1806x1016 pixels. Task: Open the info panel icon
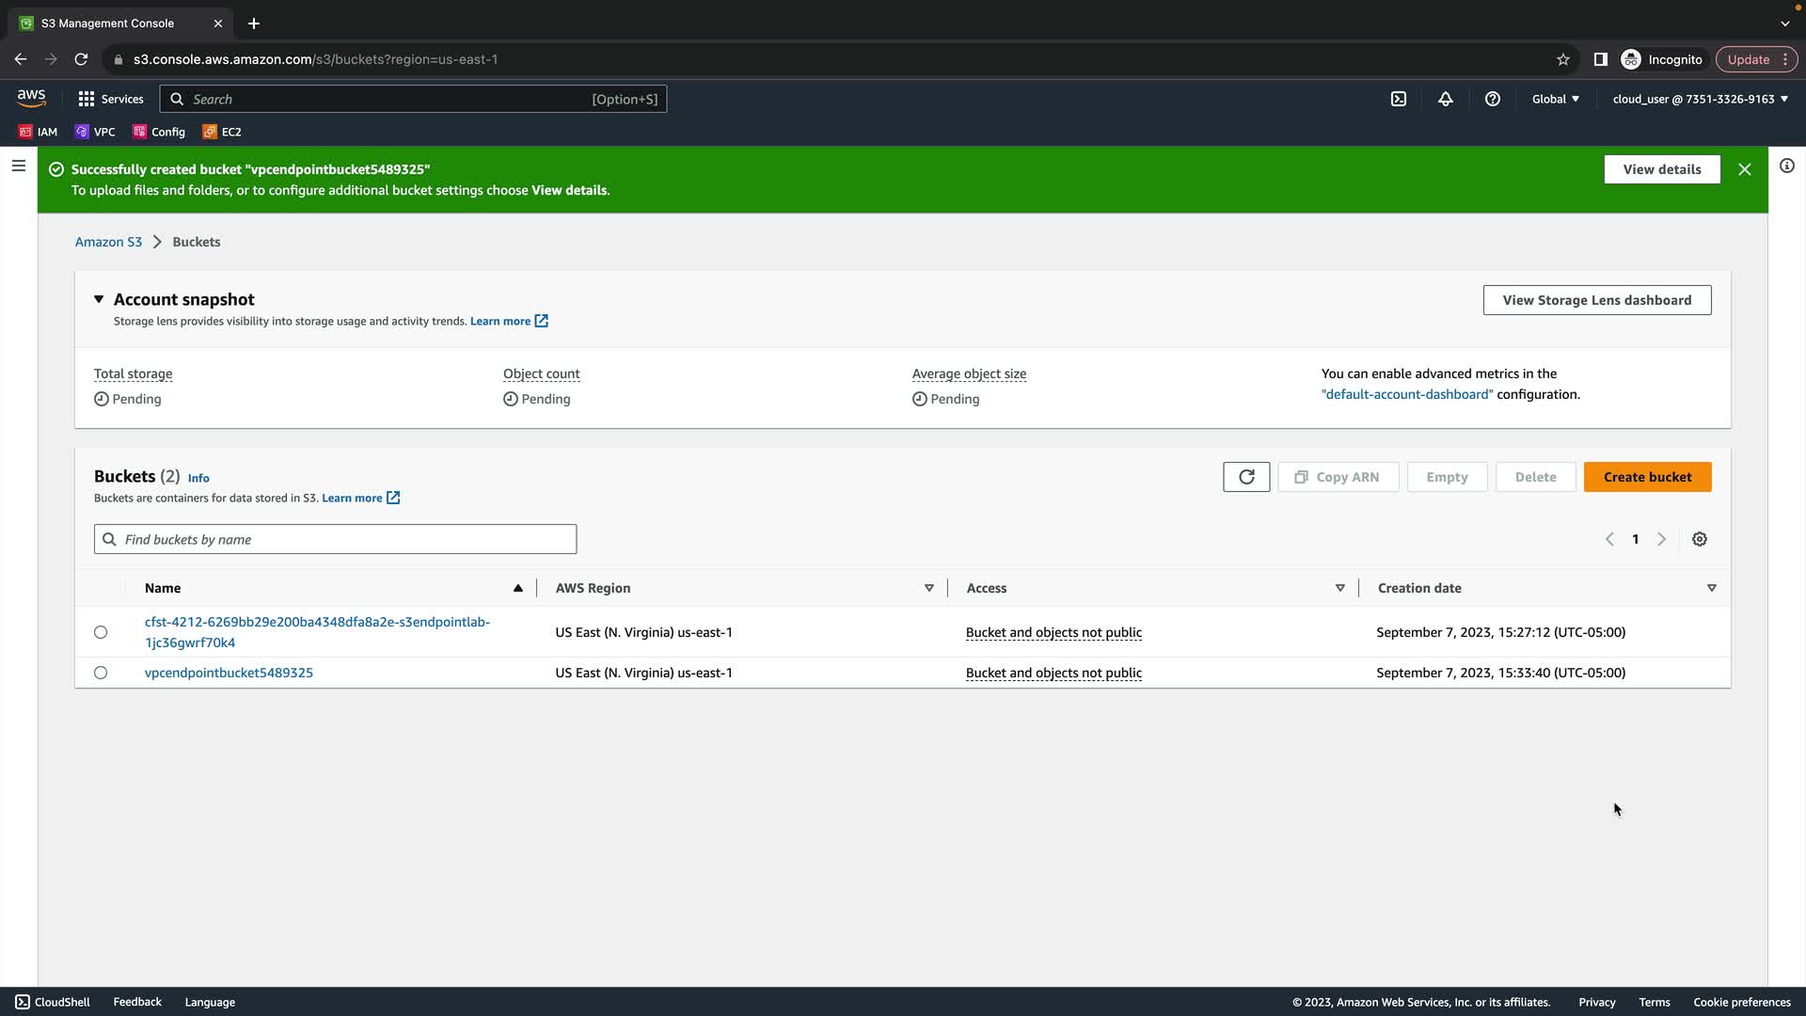pos(1787,166)
